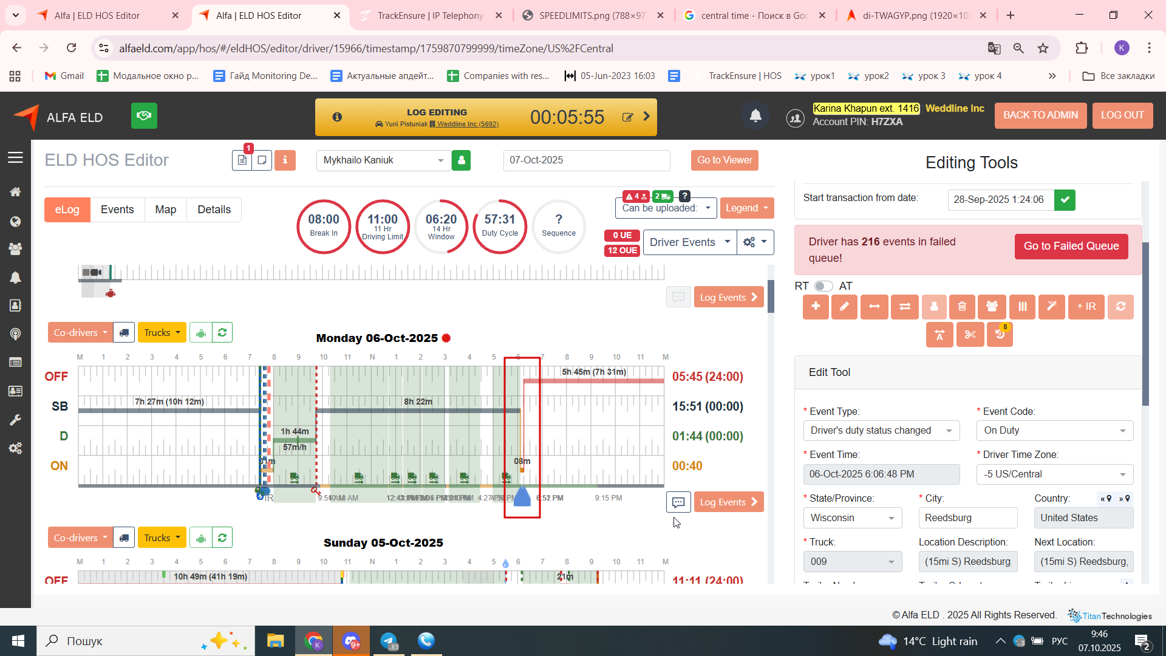Viewport: 1166px width, 656px height.
Task: Confirm start transaction date with green checkmark
Action: [1065, 199]
